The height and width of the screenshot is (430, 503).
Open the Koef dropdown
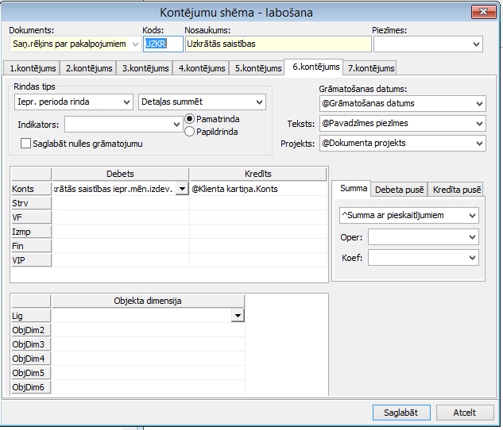click(x=472, y=257)
